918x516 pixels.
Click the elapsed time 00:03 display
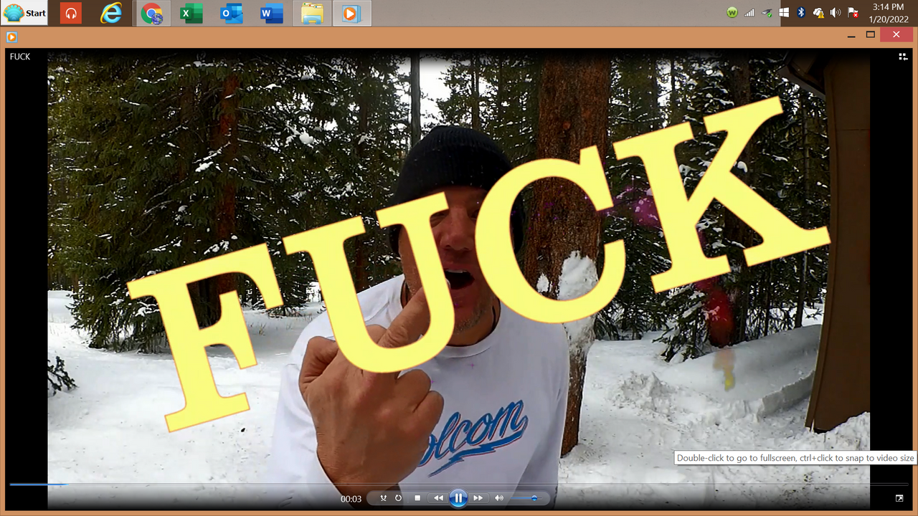[351, 499]
